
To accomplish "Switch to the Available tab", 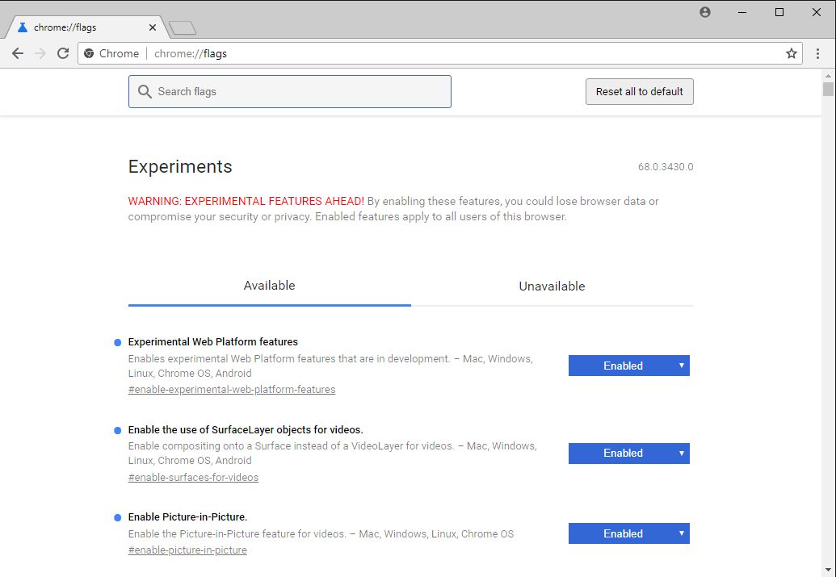I will pos(269,286).
